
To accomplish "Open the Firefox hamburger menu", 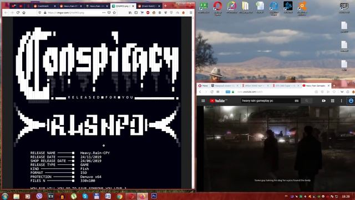I will pyautogui.click(x=191, y=13).
